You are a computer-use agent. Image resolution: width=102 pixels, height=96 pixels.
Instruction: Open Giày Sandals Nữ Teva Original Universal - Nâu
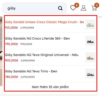coord(42,55)
